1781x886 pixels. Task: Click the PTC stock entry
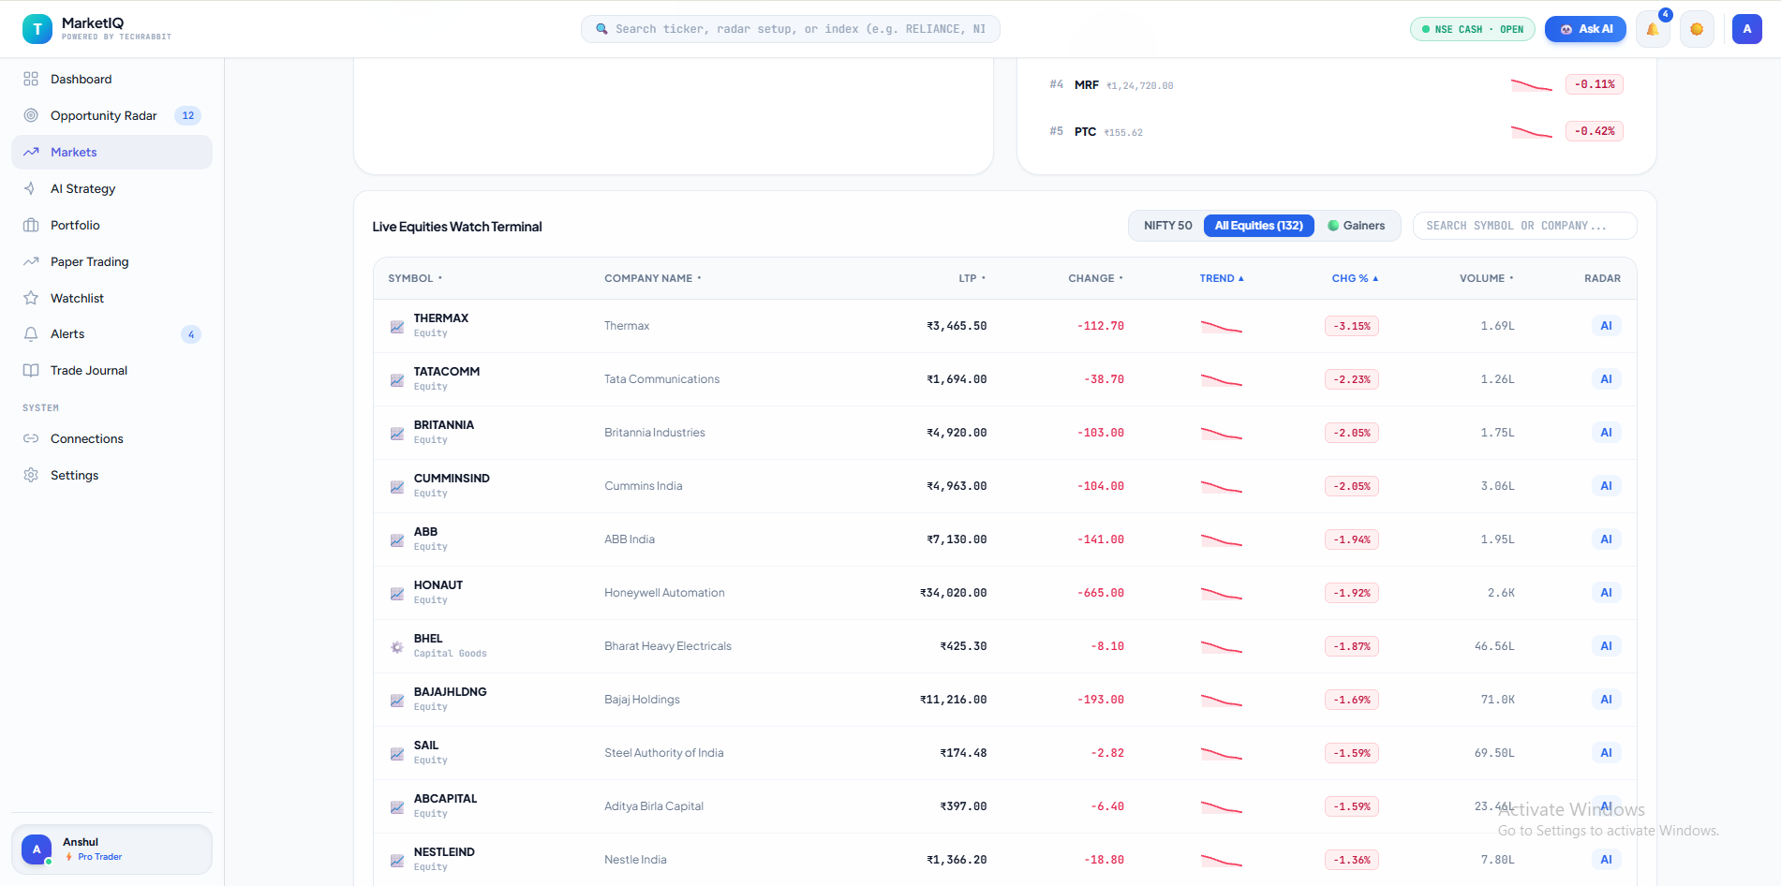click(x=1336, y=131)
